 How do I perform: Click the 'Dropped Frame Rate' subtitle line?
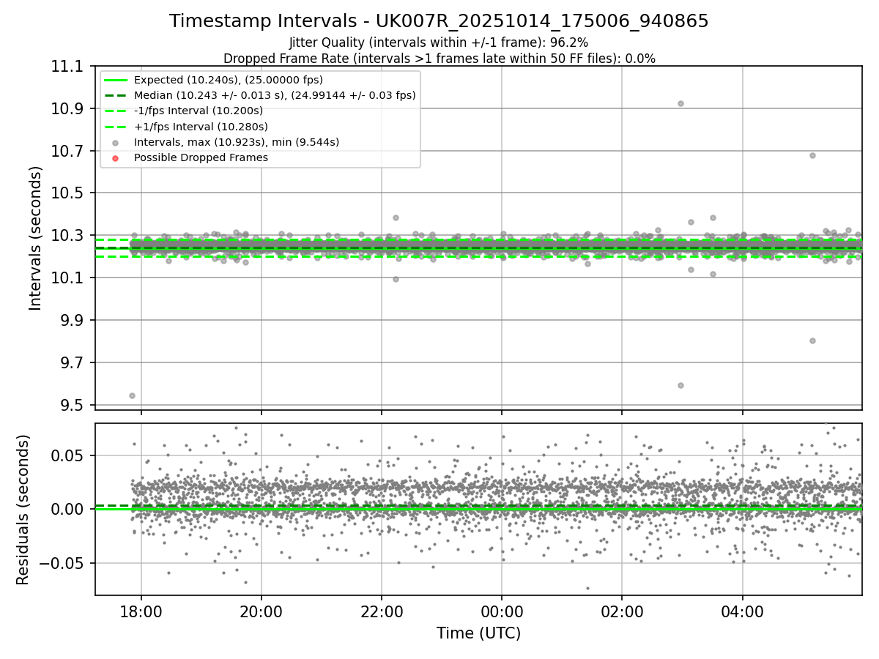click(x=439, y=59)
